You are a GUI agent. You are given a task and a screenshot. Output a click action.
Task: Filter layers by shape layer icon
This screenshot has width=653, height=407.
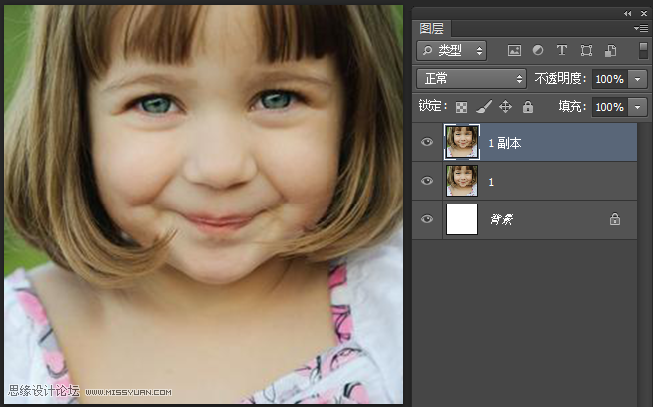[586, 51]
